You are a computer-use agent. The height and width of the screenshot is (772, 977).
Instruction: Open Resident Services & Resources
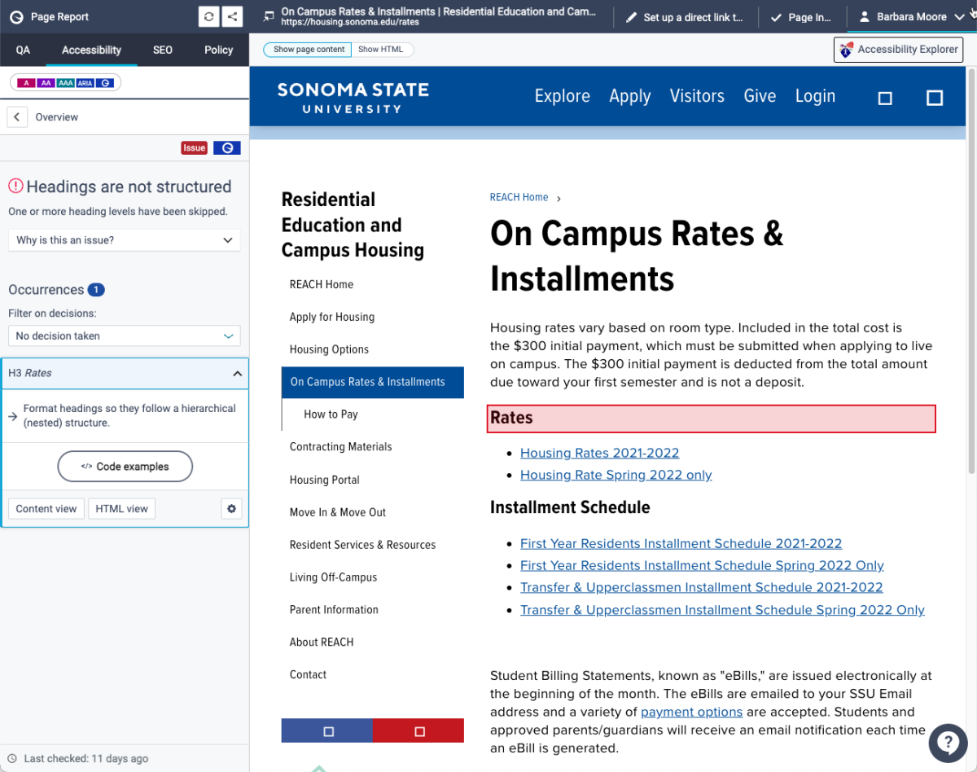coord(362,545)
